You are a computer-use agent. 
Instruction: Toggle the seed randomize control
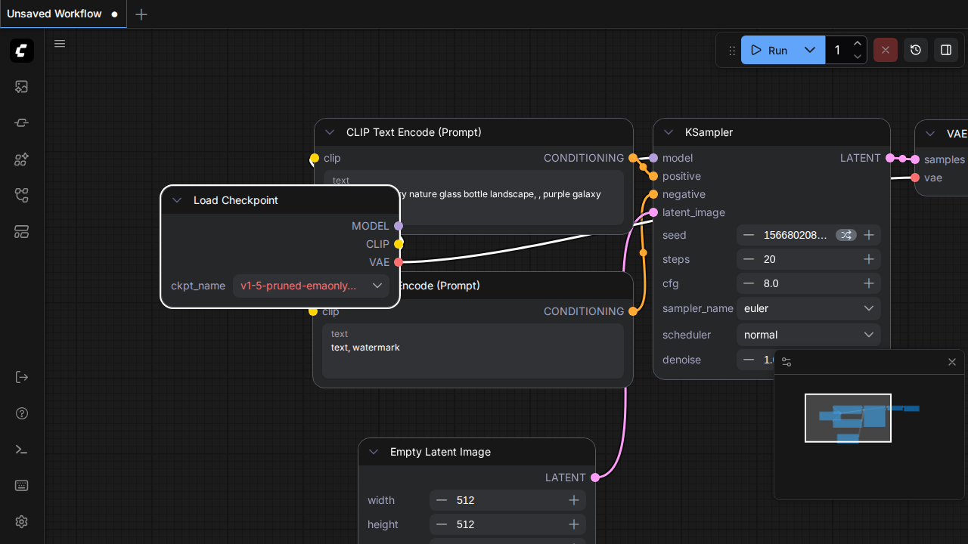[845, 235]
